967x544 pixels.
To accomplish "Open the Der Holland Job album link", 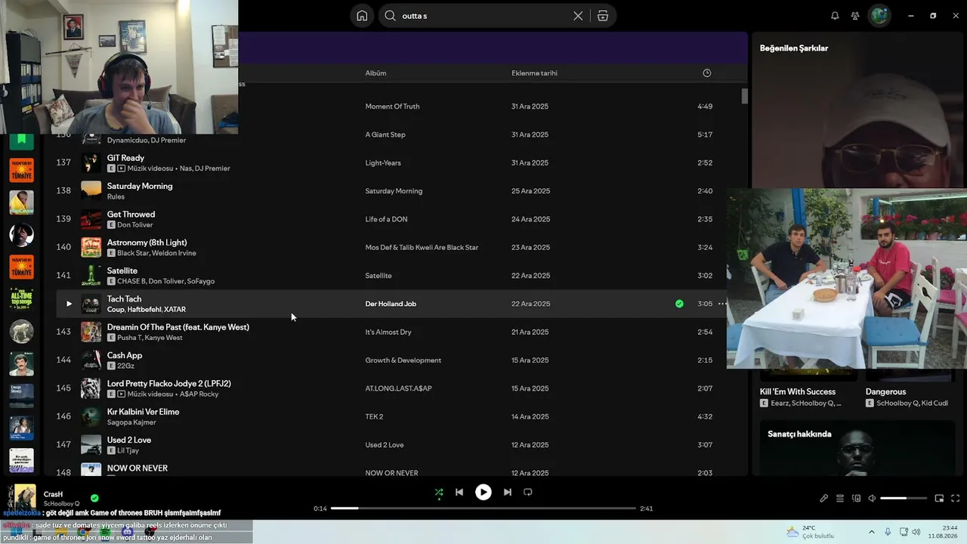I will [391, 304].
